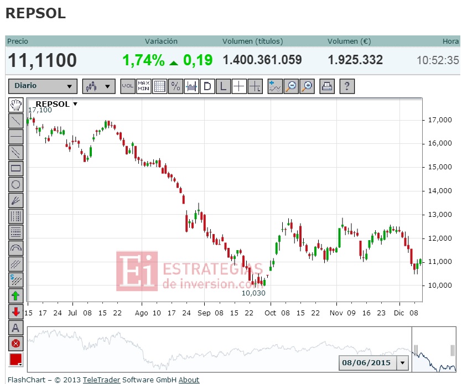Click the Precio column header
The image size is (462, 384).
18,41
